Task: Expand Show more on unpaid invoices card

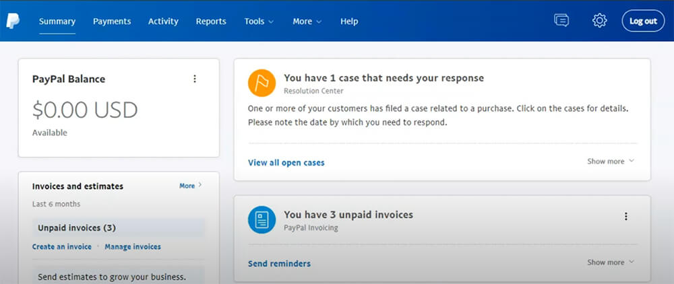Action: pyautogui.click(x=611, y=262)
